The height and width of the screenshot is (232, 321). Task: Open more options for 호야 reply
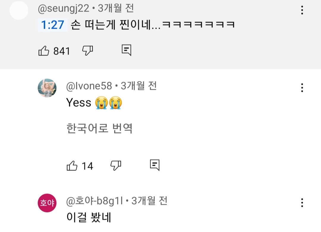[302, 203]
